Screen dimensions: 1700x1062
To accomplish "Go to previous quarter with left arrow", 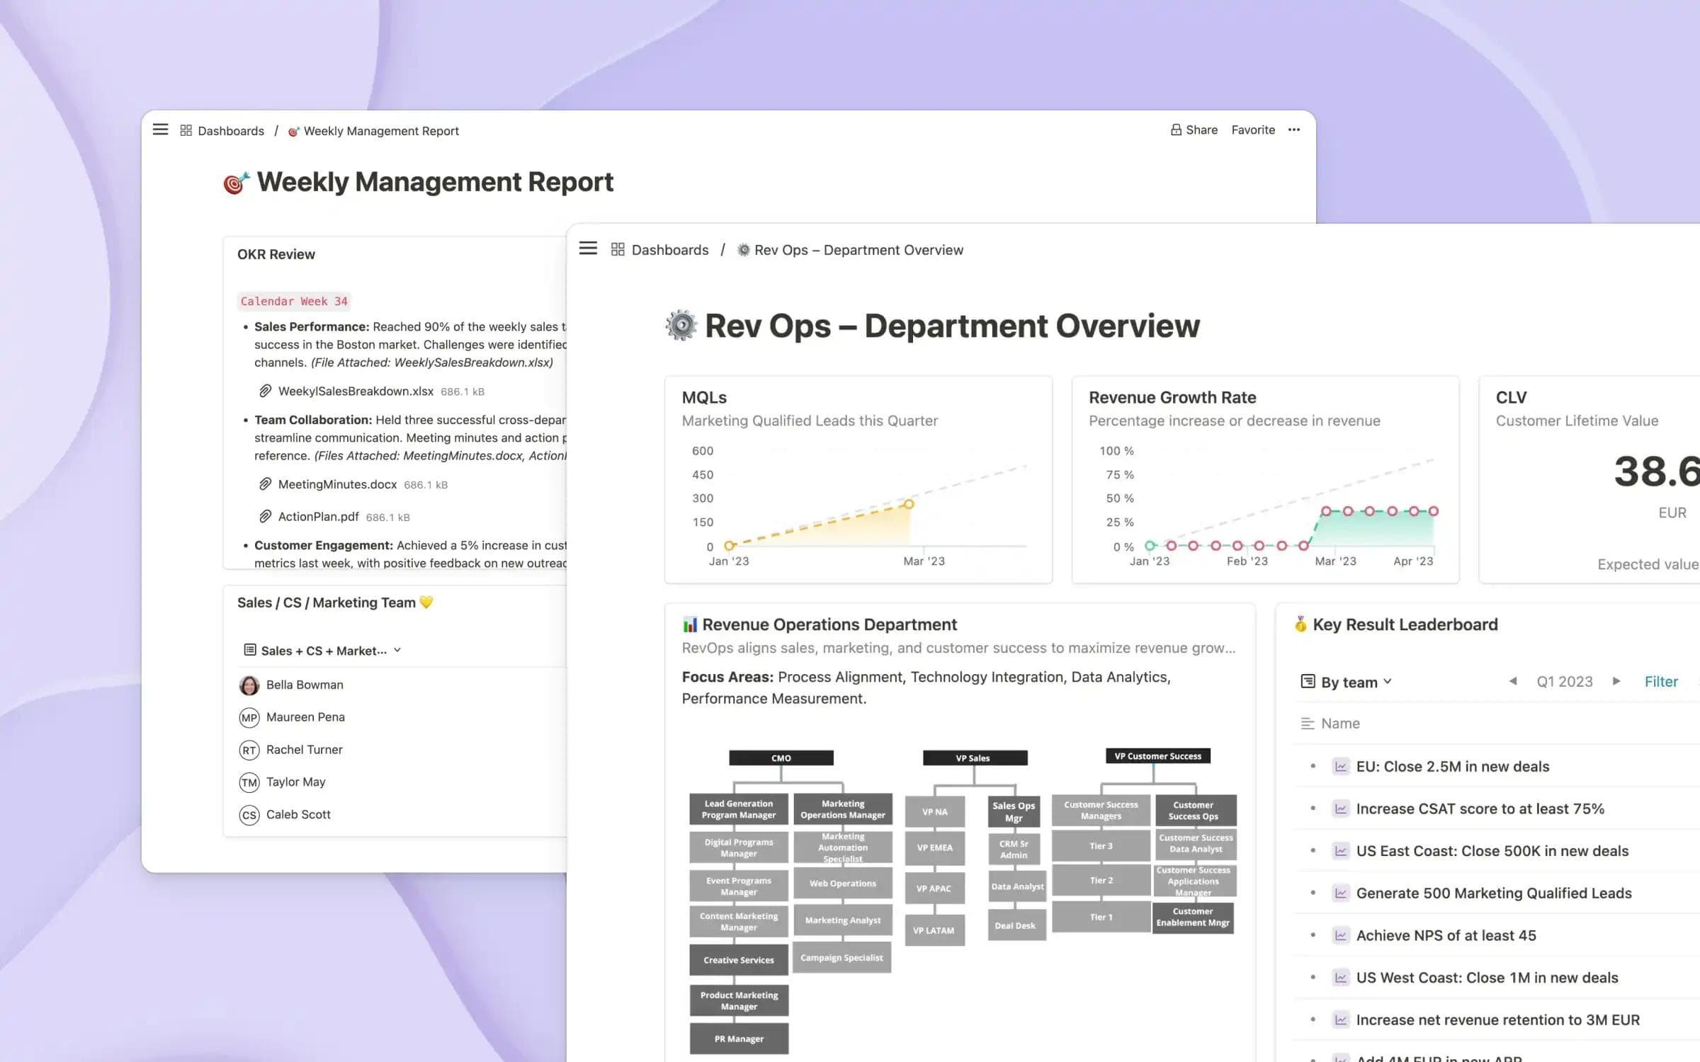I will [x=1512, y=681].
